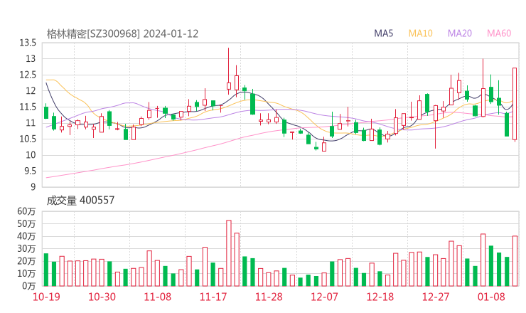
Task: Click the 12-07 date axis label
Action: point(324,297)
